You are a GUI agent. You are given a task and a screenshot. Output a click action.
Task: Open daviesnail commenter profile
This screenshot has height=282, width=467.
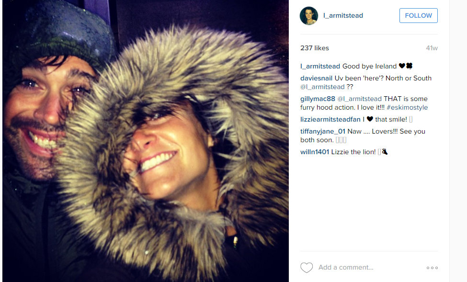point(316,78)
